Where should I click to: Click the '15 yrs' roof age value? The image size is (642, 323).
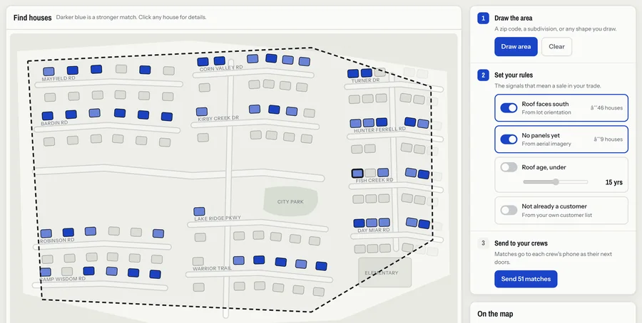point(613,182)
